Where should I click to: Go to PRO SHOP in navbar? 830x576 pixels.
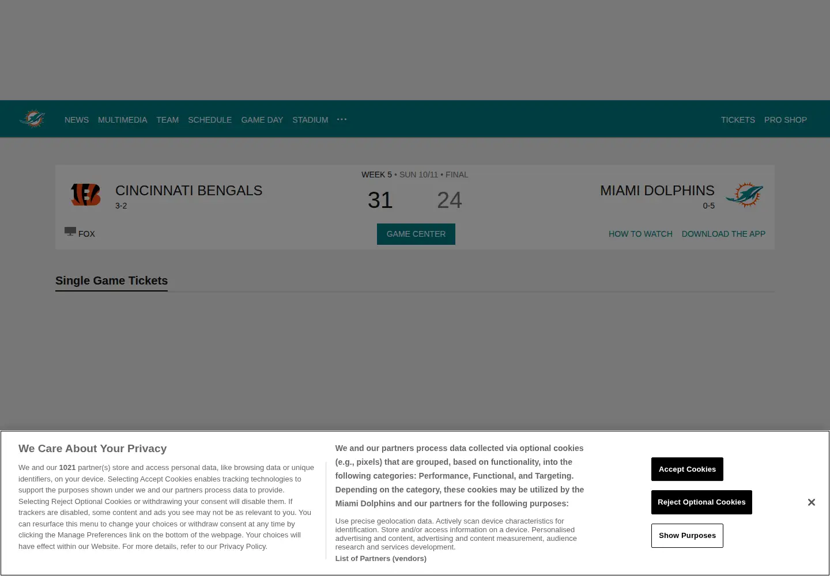coord(786,120)
